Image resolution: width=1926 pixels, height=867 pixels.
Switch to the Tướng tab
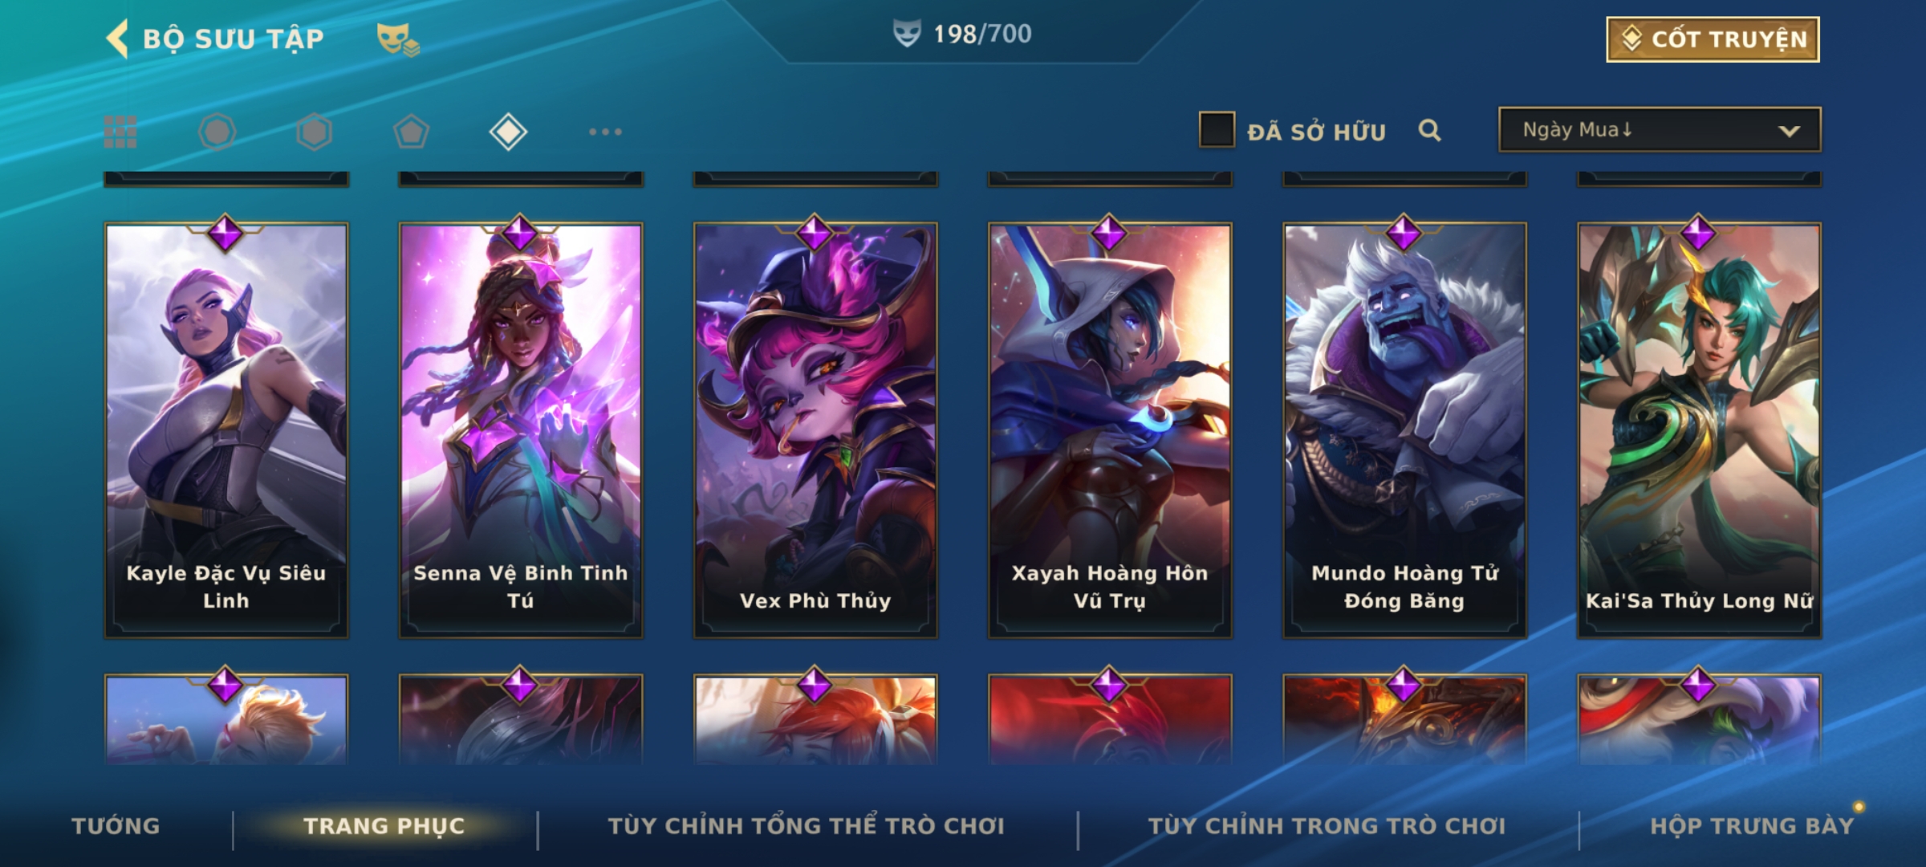point(116,826)
